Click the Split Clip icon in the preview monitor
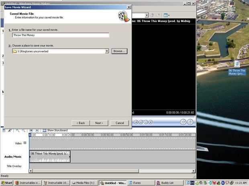This screenshot has width=249, height=186. click(183, 122)
